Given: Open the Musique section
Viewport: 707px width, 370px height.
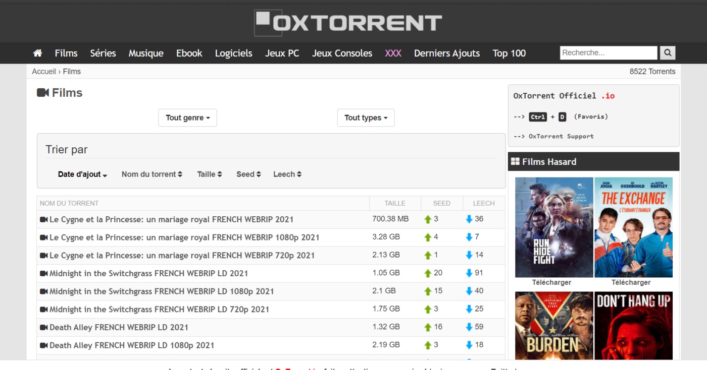Looking at the screenshot, I should [146, 53].
